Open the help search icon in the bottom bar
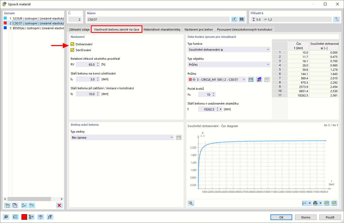 pos(6,217)
